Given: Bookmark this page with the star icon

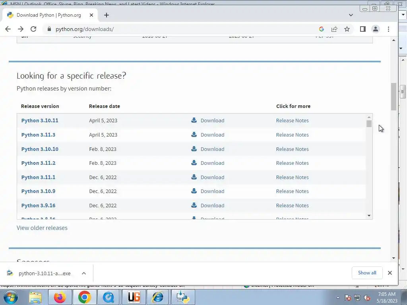Looking at the screenshot, I should [x=347, y=29].
